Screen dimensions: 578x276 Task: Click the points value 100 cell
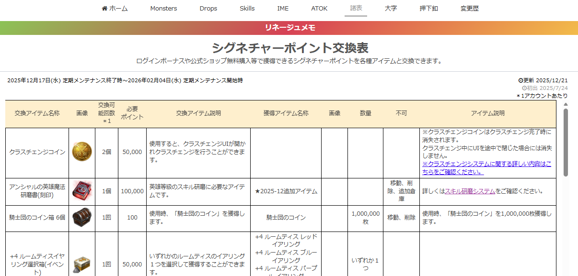click(132, 218)
